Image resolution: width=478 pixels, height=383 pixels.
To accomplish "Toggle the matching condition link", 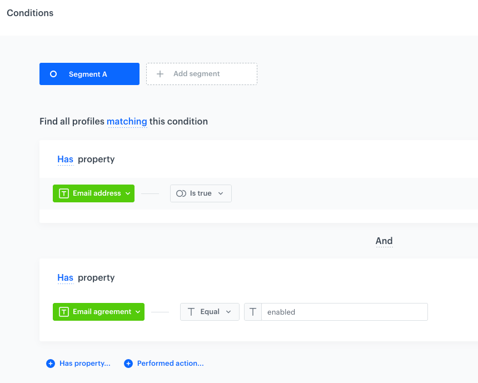I will click(x=127, y=121).
